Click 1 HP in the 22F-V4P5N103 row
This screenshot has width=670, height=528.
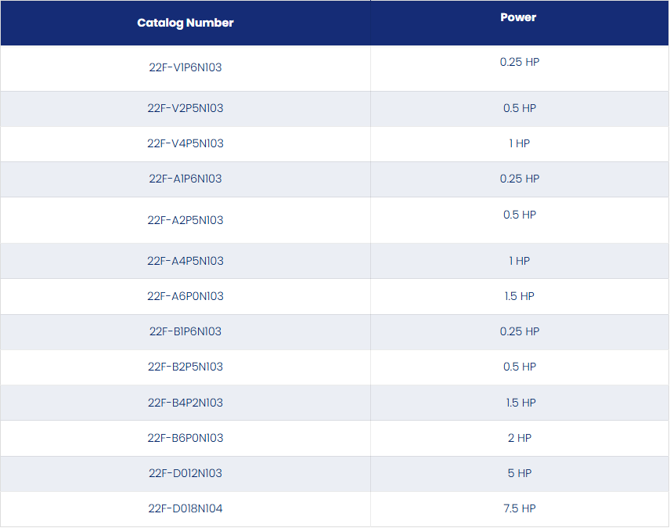tap(520, 143)
